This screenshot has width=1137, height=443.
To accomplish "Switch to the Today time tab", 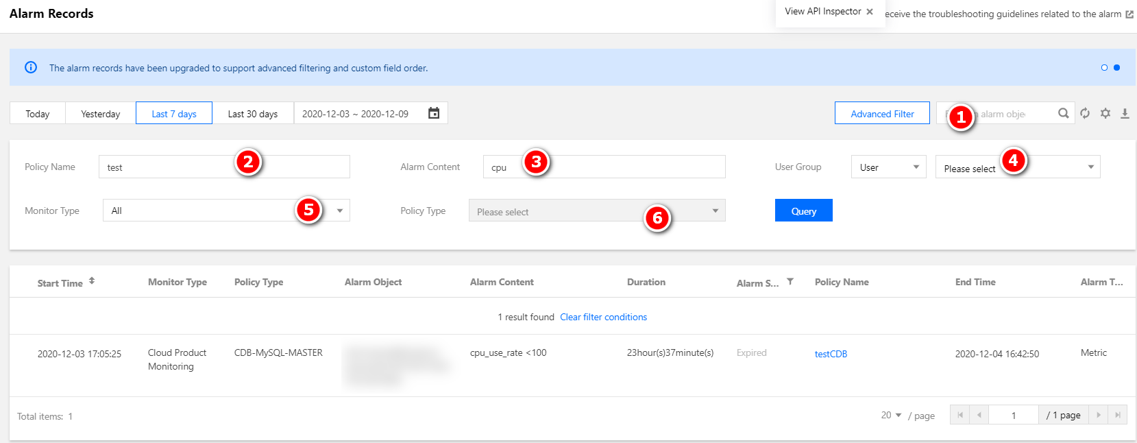I will [x=38, y=114].
